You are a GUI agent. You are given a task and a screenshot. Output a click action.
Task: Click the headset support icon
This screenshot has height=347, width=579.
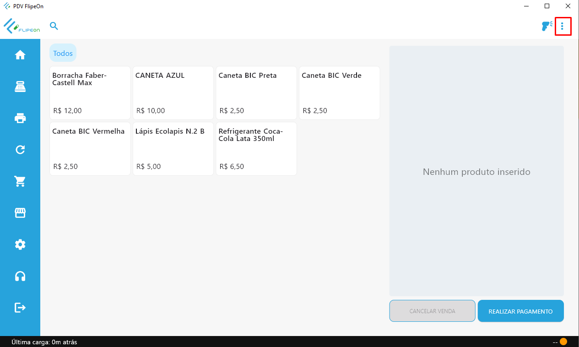click(x=20, y=276)
